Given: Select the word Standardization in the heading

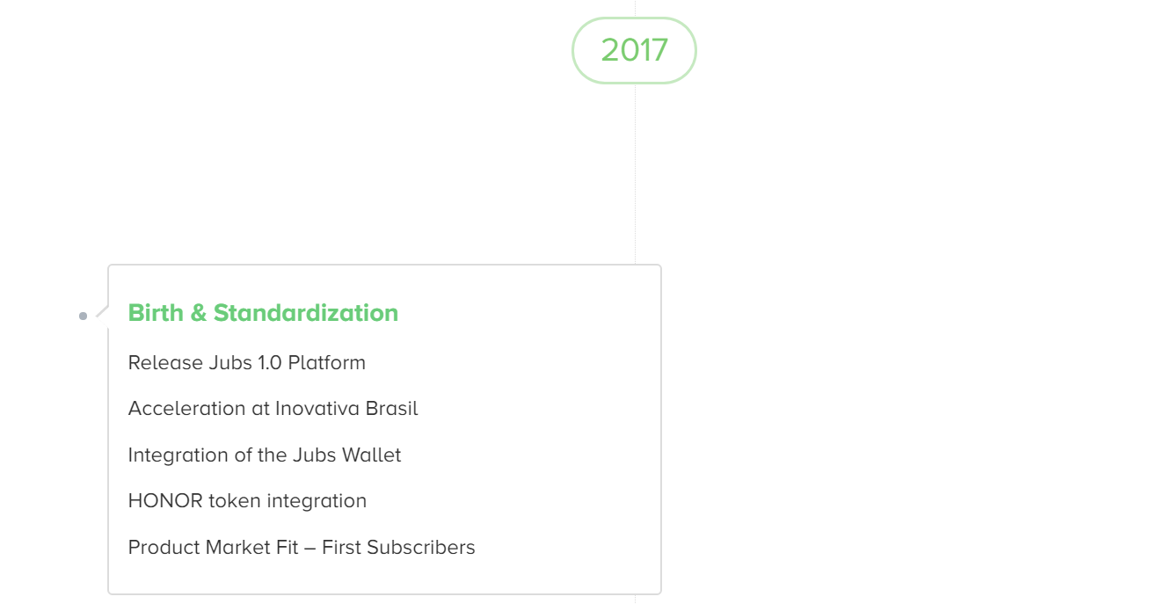Looking at the screenshot, I should click(x=306, y=313).
